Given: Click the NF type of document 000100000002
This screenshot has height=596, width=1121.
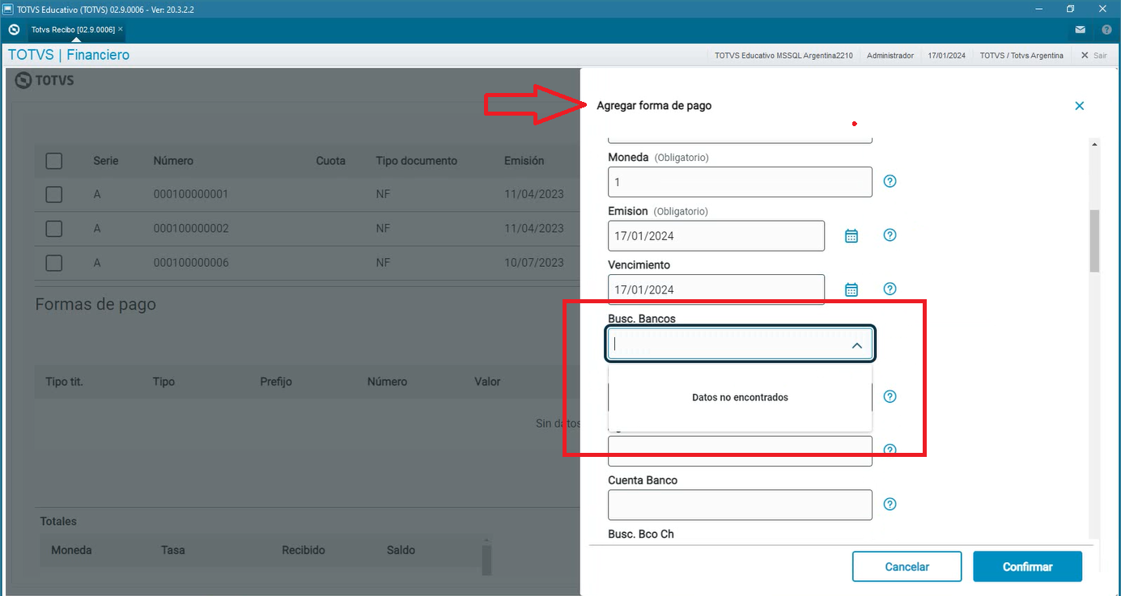Looking at the screenshot, I should coord(383,229).
